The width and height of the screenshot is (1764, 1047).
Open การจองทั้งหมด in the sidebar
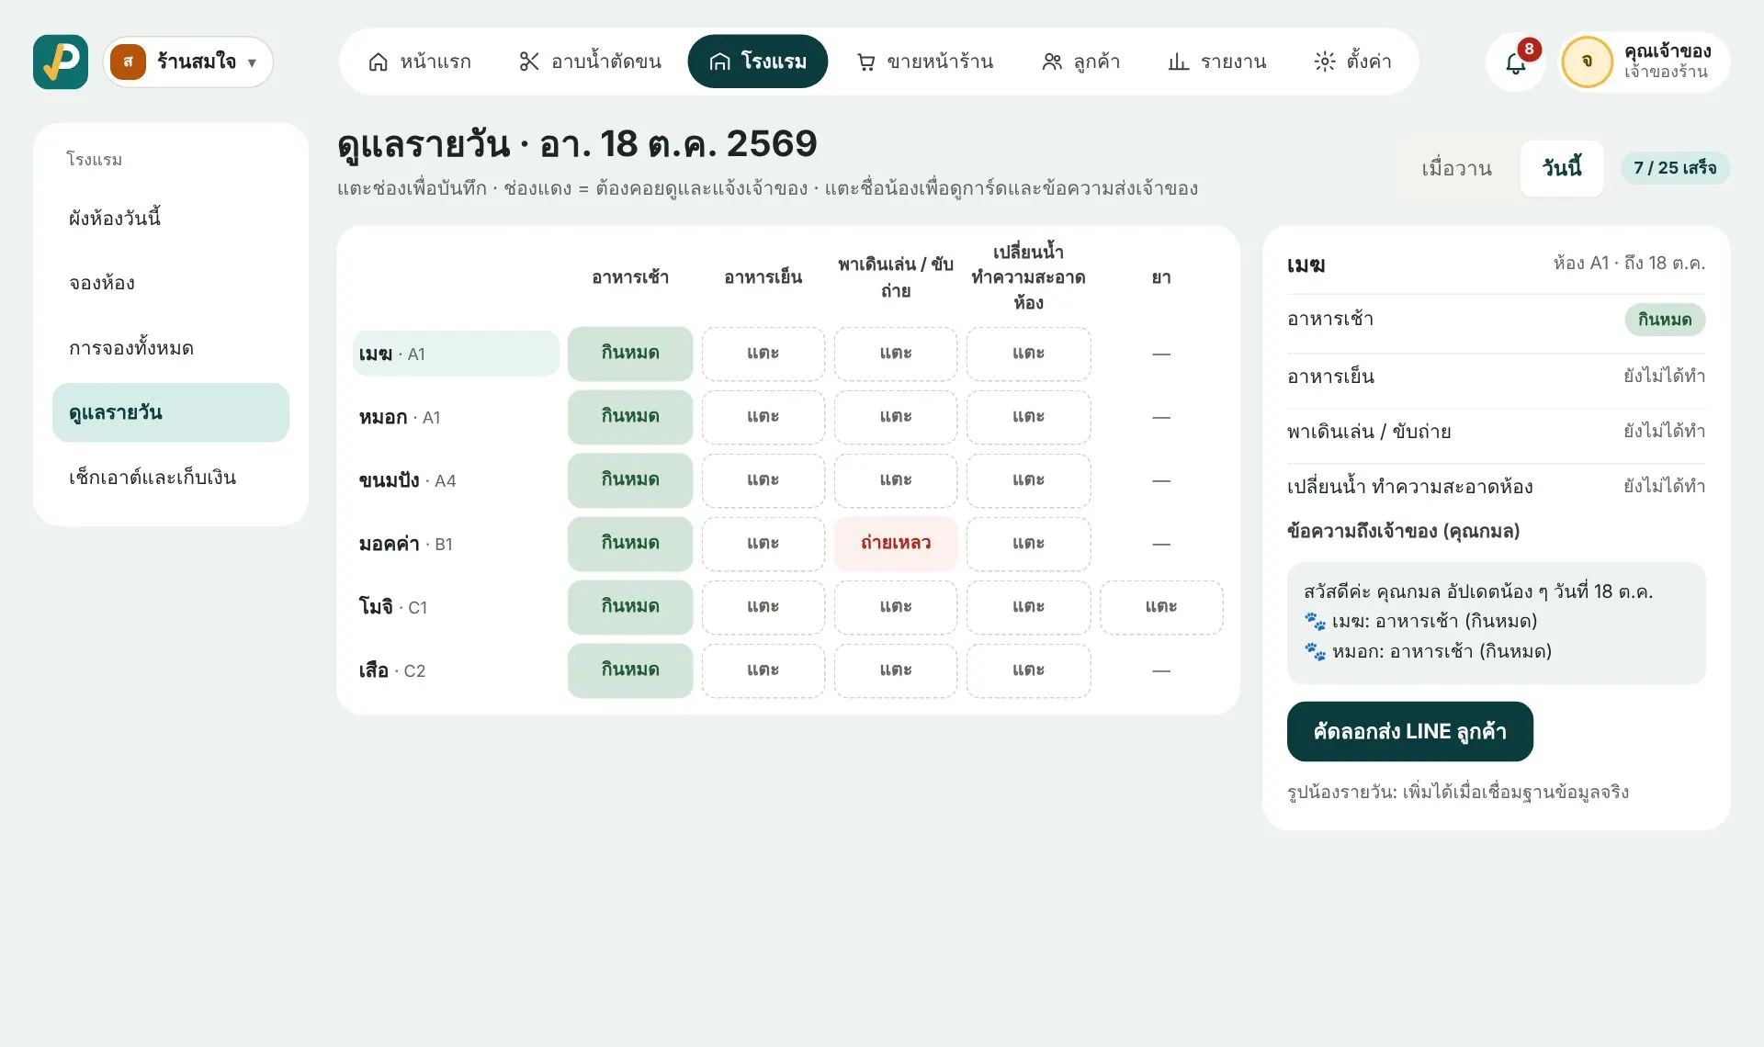pyautogui.click(x=171, y=348)
